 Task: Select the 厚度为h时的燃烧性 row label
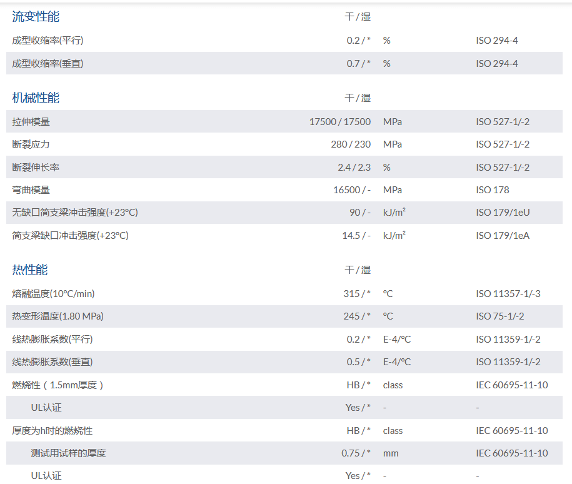[53, 431]
